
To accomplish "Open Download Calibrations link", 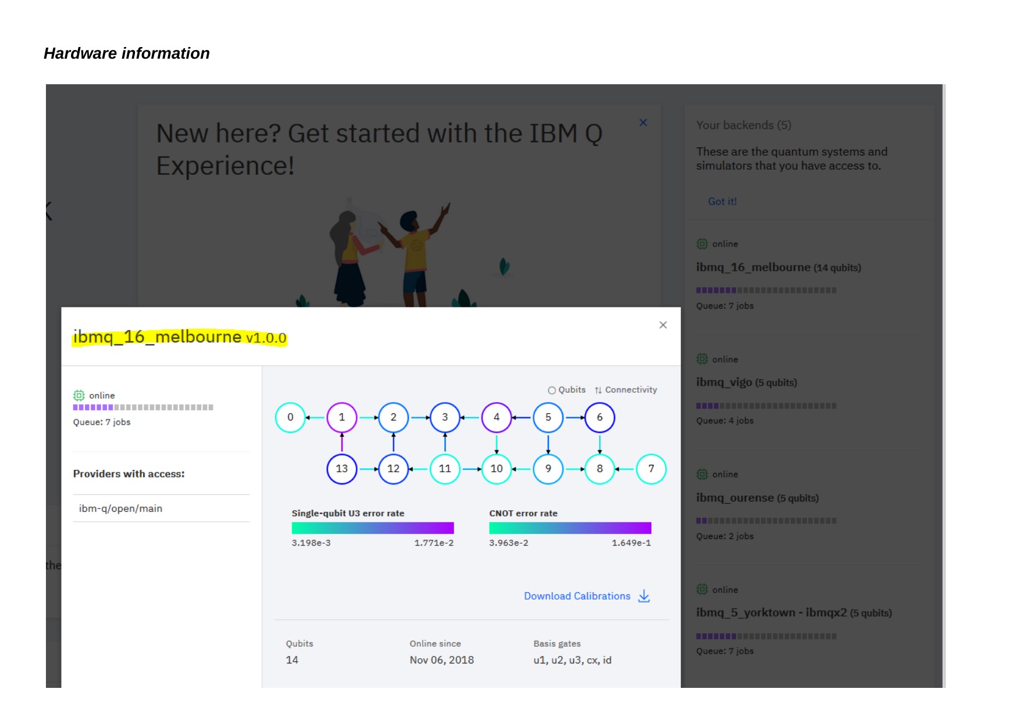I will (576, 596).
